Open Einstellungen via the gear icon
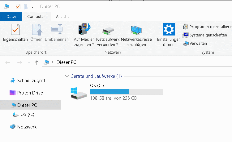This screenshot has height=142, width=232. [169, 29]
